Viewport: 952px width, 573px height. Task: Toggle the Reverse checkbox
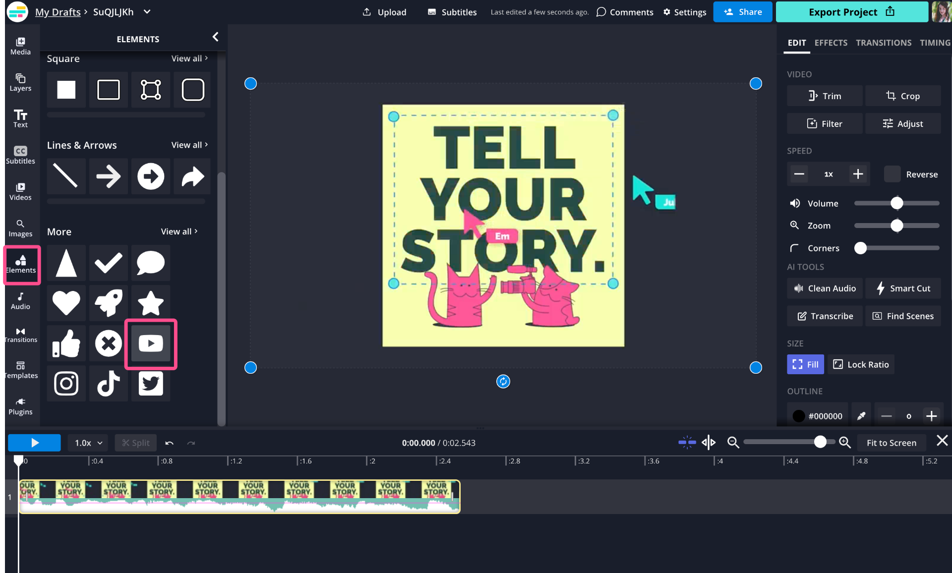pos(892,174)
